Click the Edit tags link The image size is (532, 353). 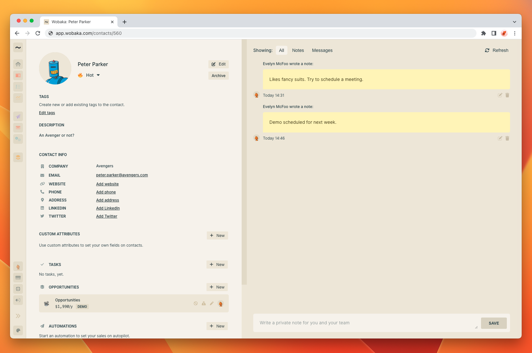coord(47,113)
